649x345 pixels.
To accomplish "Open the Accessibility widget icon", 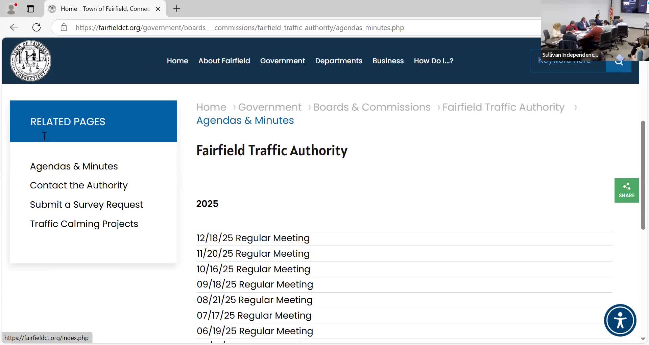I will point(620,320).
